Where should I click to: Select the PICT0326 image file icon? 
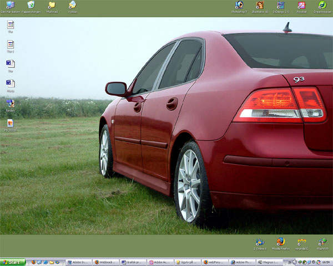coord(10,125)
